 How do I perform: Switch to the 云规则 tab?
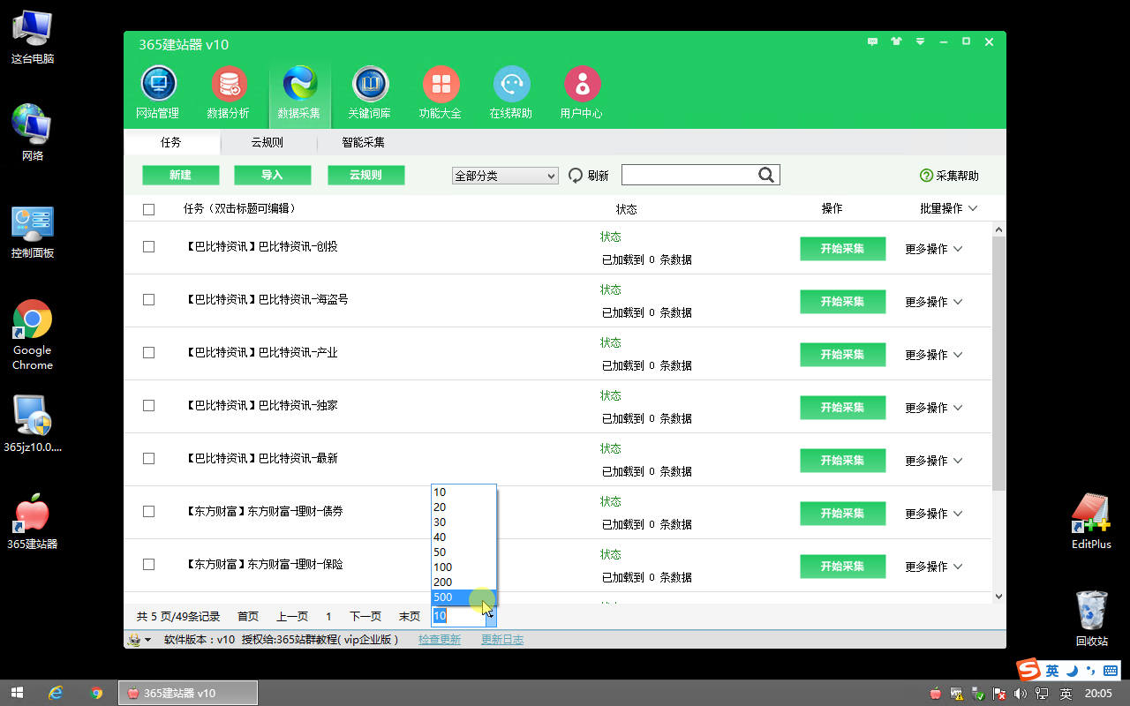click(267, 142)
